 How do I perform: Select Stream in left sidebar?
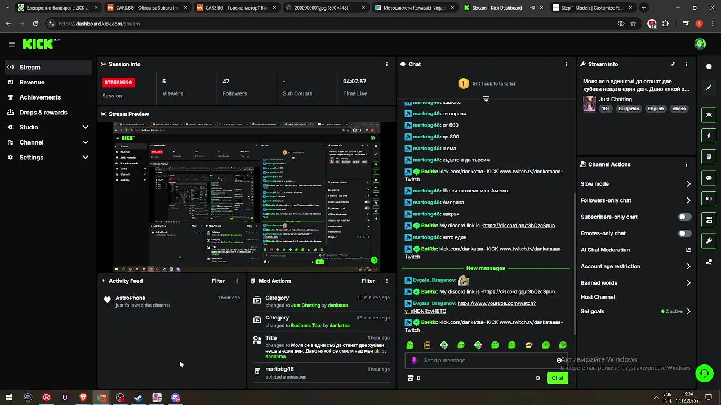coord(47,67)
